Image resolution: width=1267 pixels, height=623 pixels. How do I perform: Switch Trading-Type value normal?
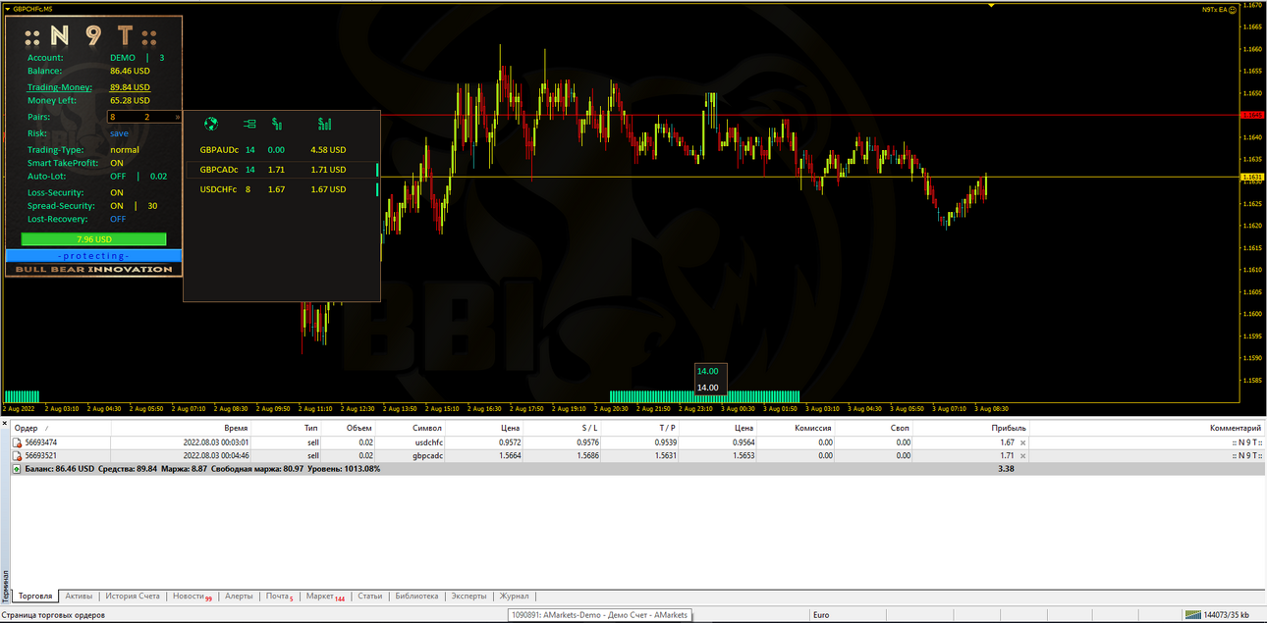coord(125,150)
